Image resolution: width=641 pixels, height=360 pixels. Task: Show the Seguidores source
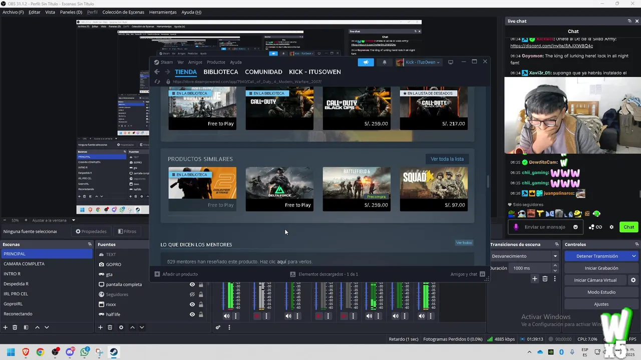point(192,294)
